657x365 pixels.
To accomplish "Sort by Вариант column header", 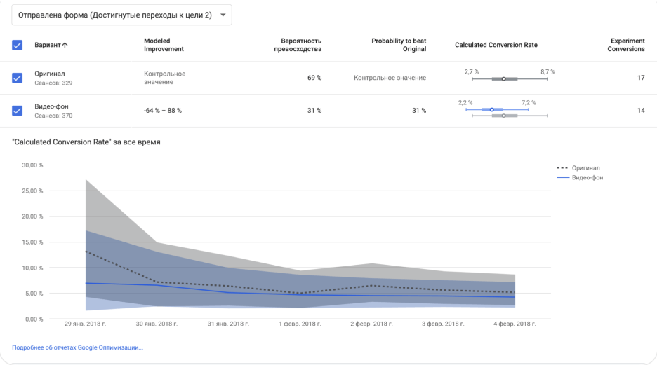I will pyautogui.click(x=51, y=45).
